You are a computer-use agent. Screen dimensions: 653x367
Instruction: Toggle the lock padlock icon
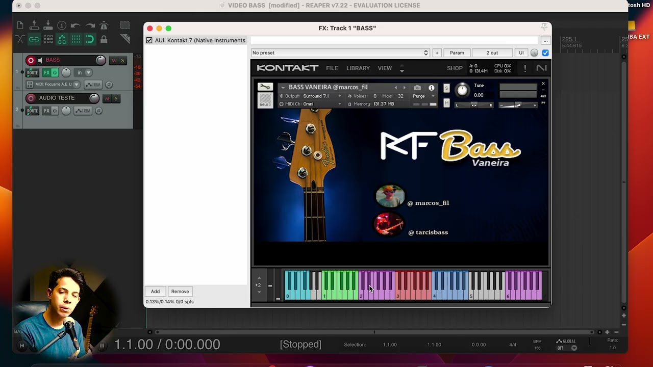pyautogui.click(x=104, y=39)
